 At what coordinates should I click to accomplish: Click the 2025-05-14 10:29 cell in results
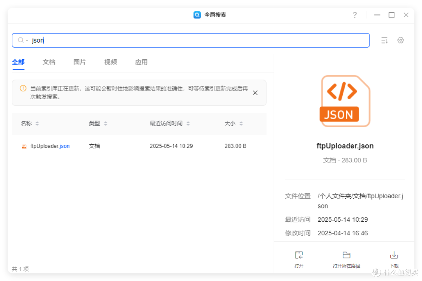pos(171,146)
